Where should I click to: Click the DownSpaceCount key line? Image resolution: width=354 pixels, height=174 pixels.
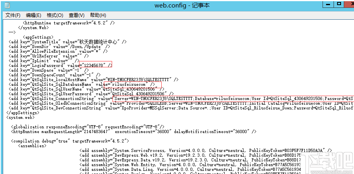(x=54, y=75)
